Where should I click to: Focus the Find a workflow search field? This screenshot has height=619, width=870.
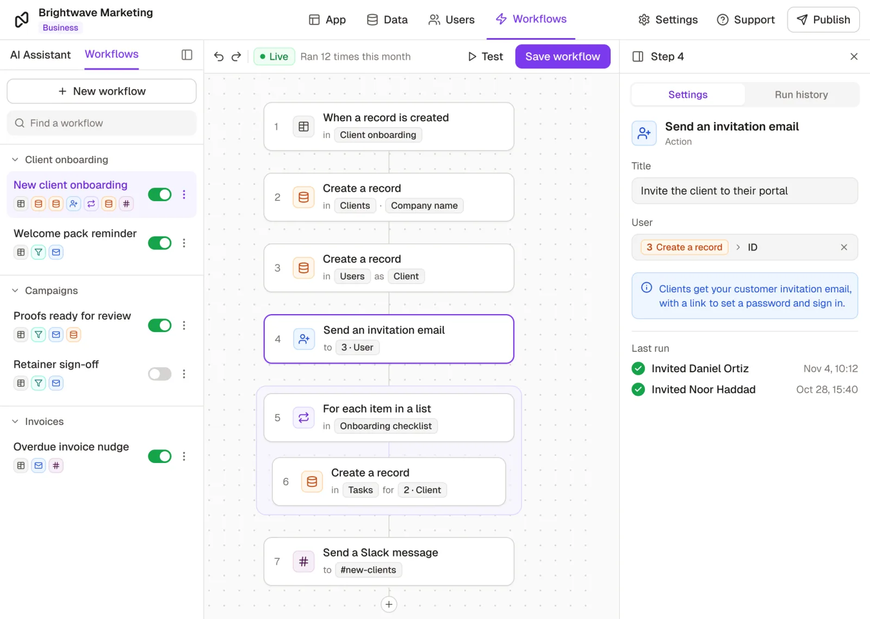(x=102, y=123)
